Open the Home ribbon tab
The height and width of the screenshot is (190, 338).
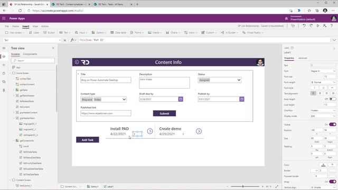pos(15,26)
